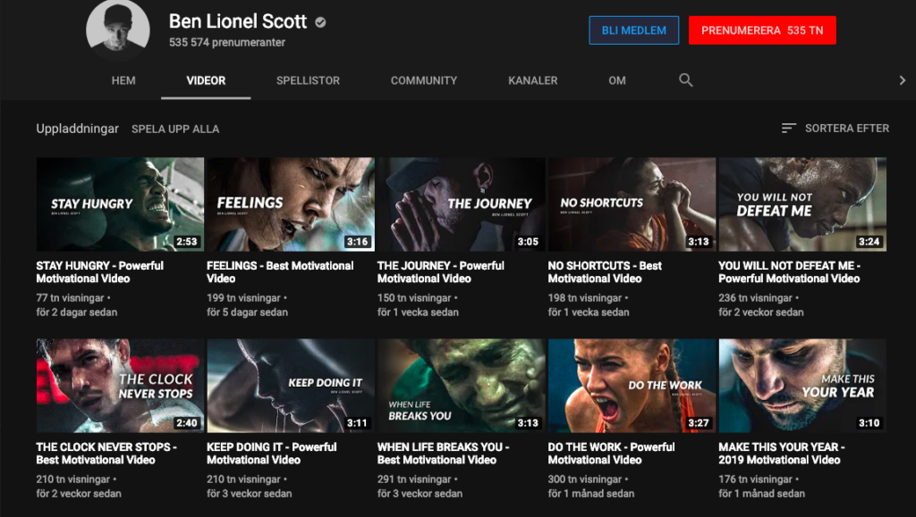Click the 77 tn visningar text

(x=70, y=298)
